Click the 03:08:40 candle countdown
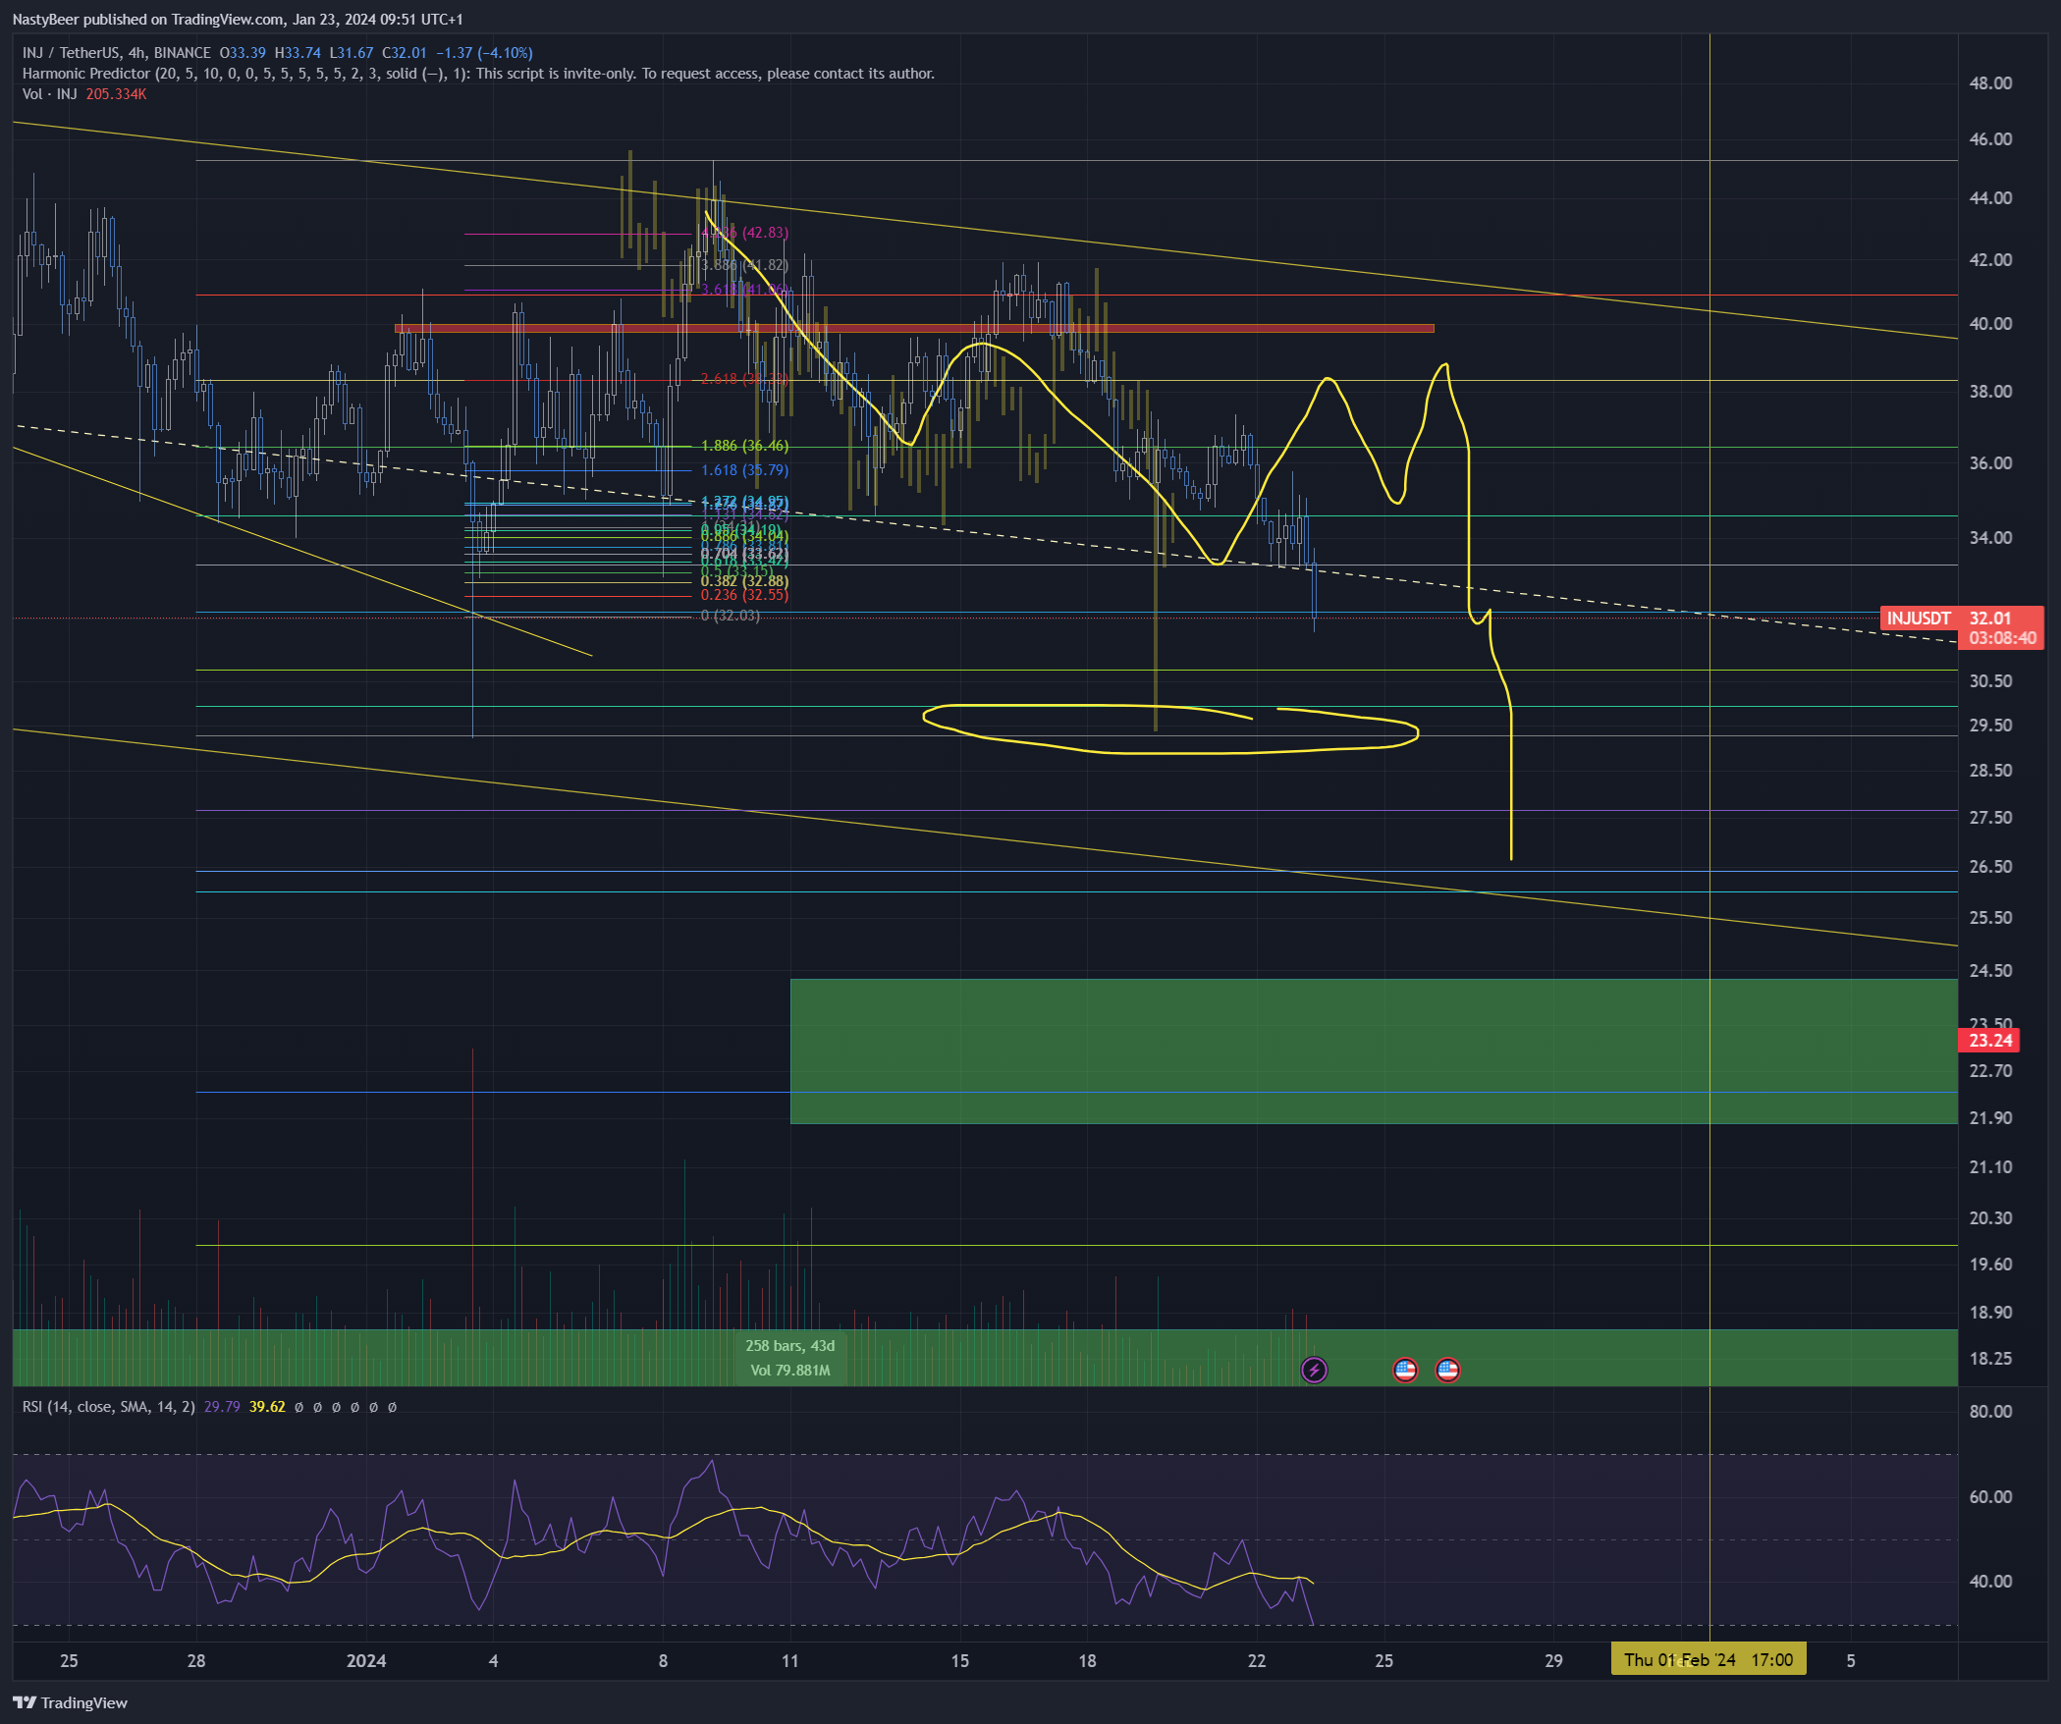Viewport: 2061px width, 1724px height. (x=2002, y=638)
